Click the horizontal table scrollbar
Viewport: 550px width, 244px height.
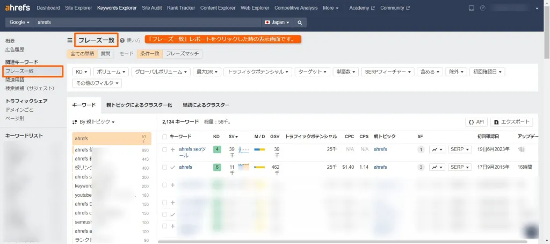coord(342,241)
